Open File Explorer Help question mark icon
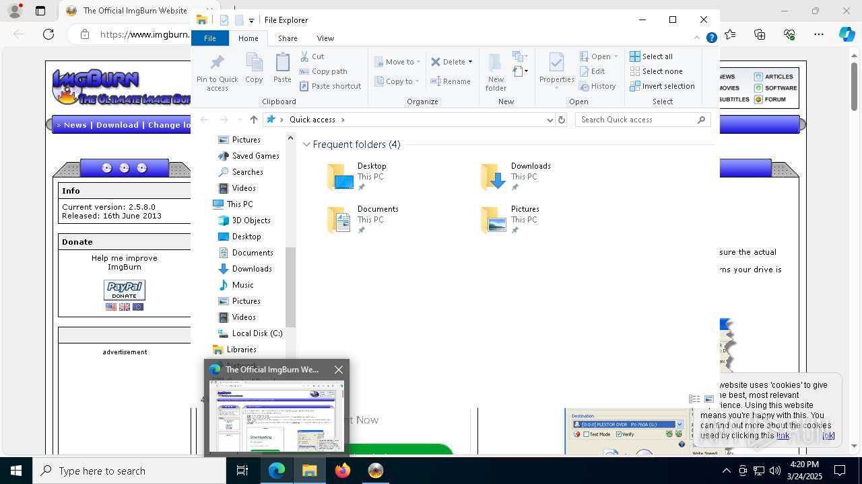The image size is (862, 484). (711, 38)
